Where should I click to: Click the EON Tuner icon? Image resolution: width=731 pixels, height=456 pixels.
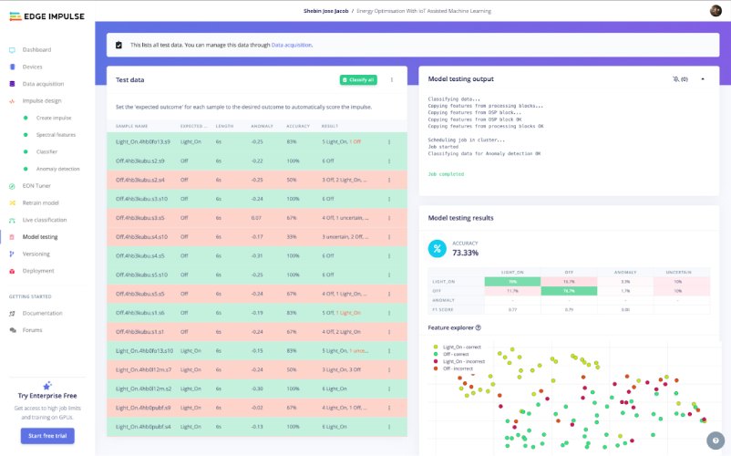pos(12,185)
